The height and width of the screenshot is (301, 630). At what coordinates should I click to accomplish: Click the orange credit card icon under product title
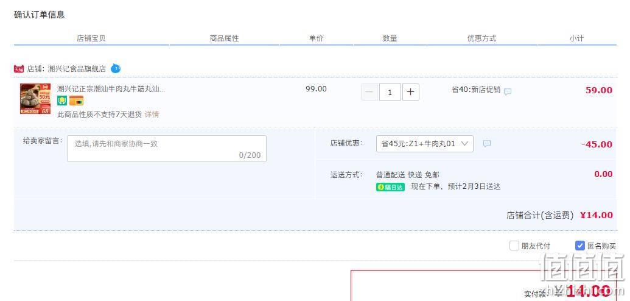[x=76, y=101]
